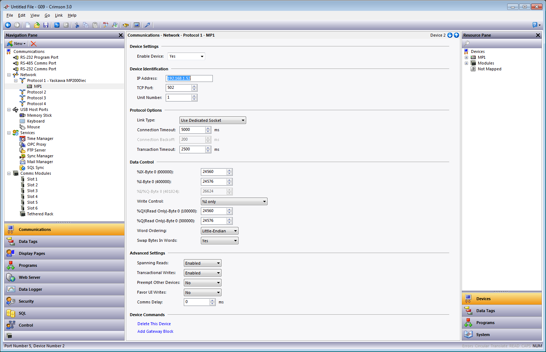Go to next device with down arrow

click(450, 35)
